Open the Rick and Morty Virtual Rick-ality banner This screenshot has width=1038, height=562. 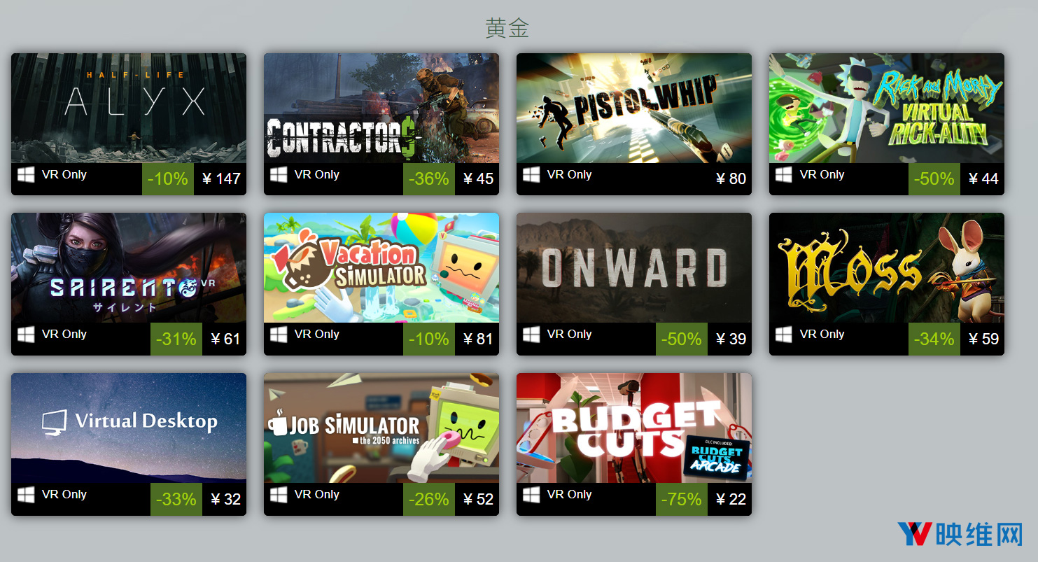[x=887, y=108]
